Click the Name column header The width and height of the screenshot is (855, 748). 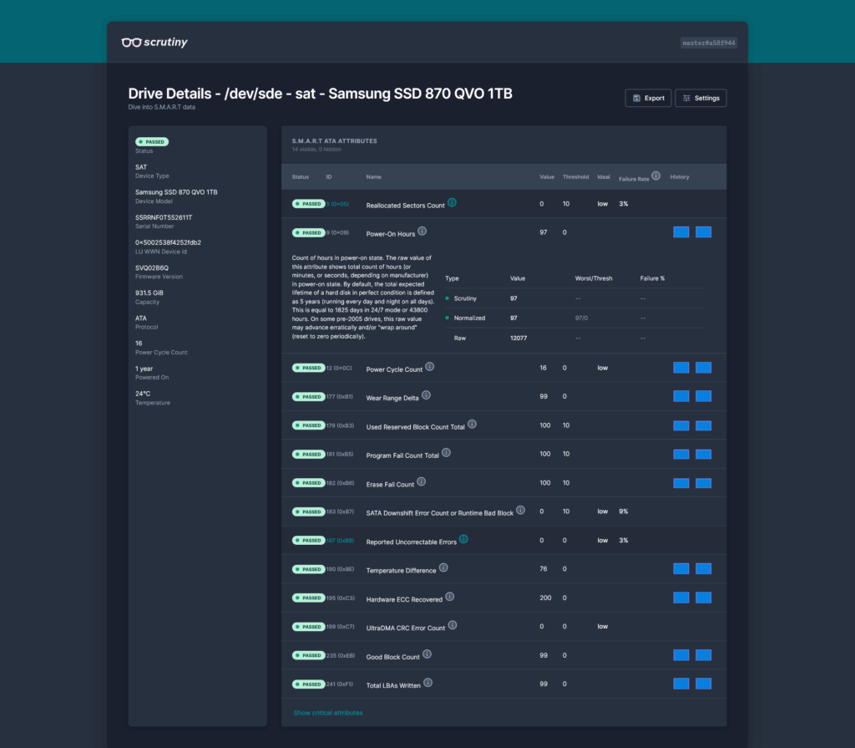(x=373, y=177)
